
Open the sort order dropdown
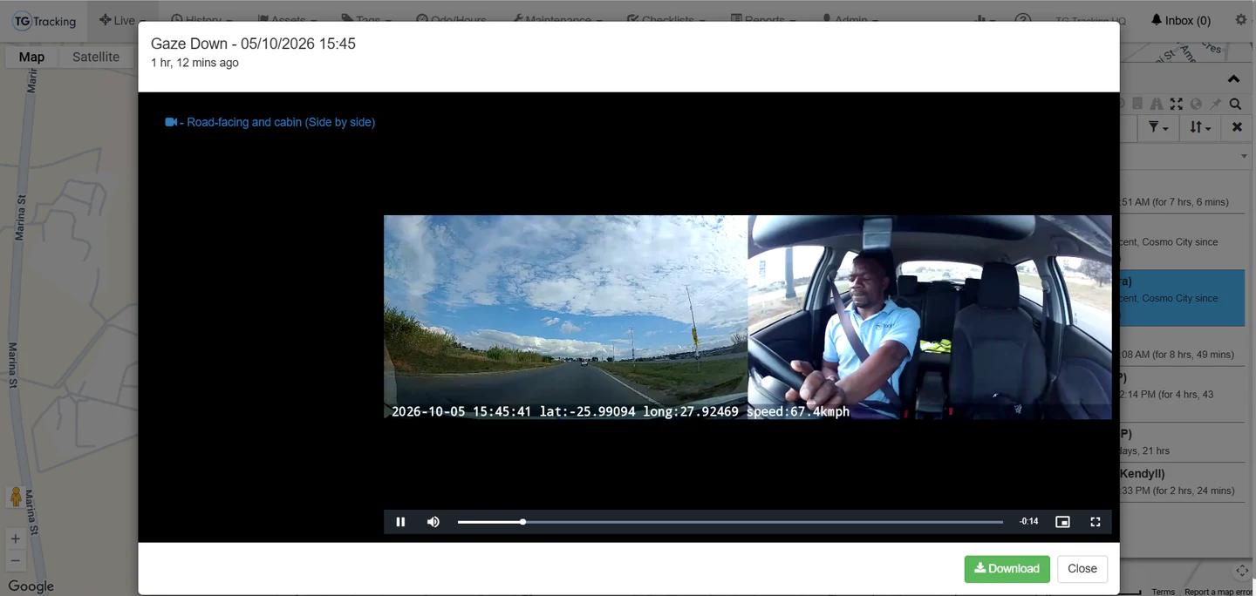click(x=1200, y=127)
